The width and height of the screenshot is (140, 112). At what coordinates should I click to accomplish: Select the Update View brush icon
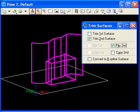[32, 11]
